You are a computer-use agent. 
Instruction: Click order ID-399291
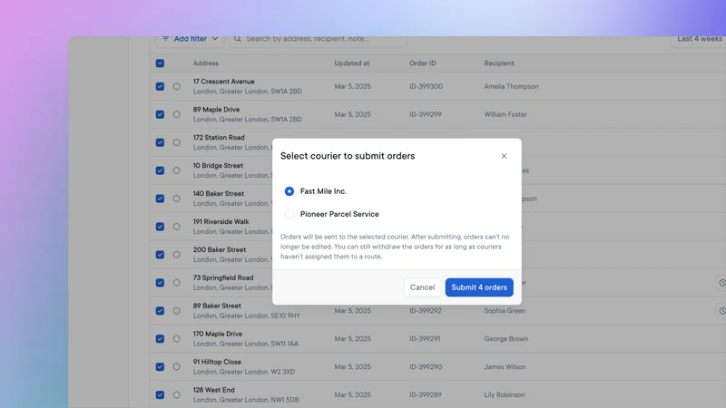[425, 339]
